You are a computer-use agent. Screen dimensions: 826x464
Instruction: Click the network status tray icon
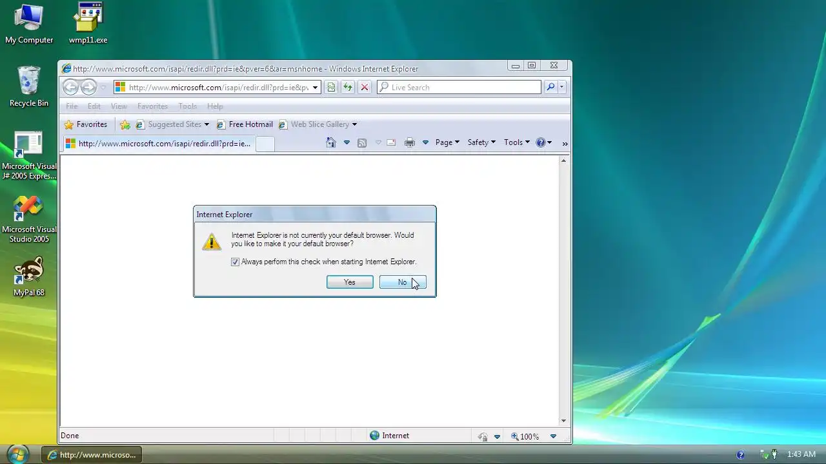coord(764,455)
